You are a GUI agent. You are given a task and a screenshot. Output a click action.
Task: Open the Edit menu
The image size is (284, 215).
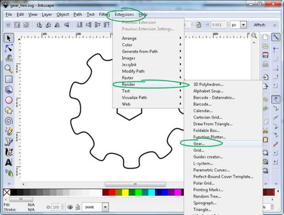[x=20, y=15]
